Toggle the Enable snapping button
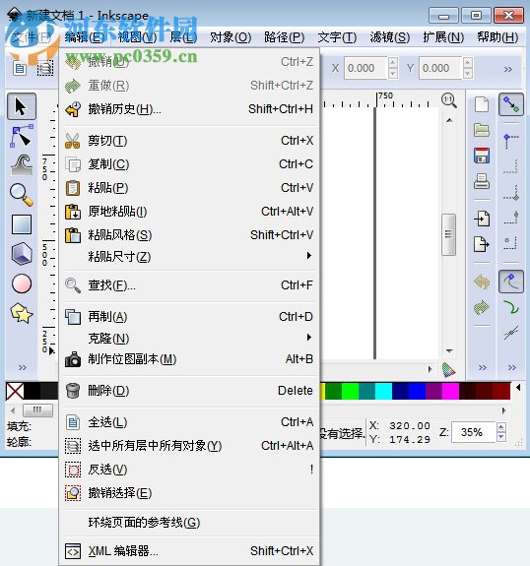Image resolution: width=530 pixels, height=566 pixels. pyautogui.click(x=511, y=104)
